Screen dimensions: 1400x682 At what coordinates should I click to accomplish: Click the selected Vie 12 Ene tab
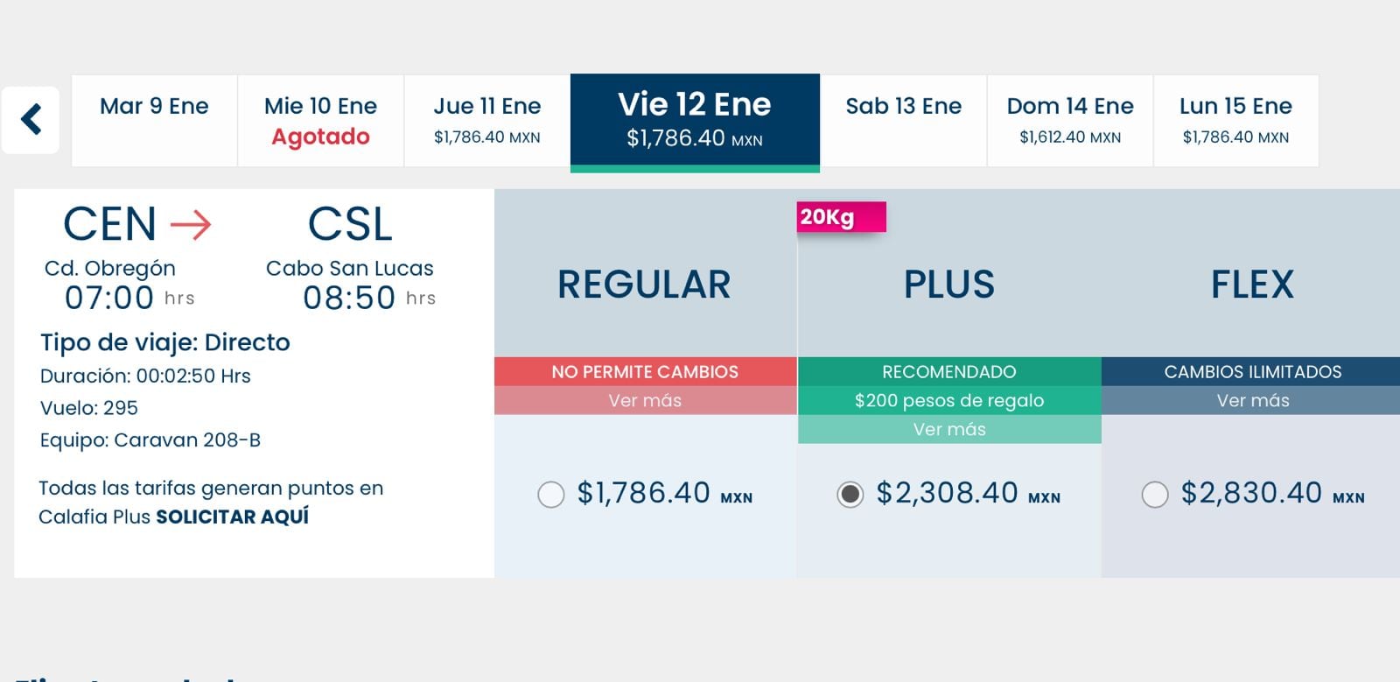[695, 121]
